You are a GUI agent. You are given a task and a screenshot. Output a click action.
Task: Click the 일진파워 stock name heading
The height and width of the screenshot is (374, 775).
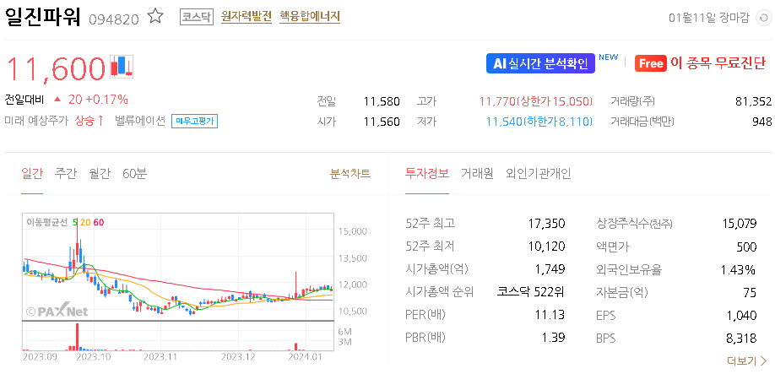click(x=42, y=16)
